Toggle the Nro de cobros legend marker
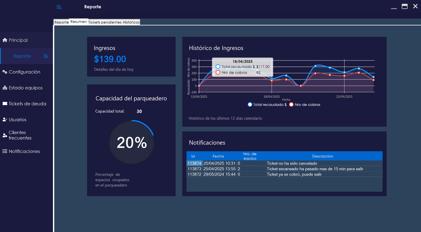The width and height of the screenshot is (421, 232). click(x=291, y=104)
